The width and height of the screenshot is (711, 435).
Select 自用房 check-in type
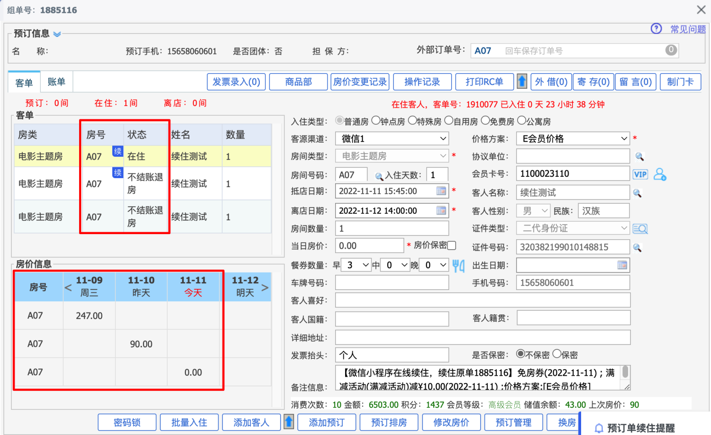tap(449, 120)
